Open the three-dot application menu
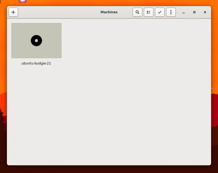Viewport: 218px width, 173px height. pyautogui.click(x=171, y=12)
